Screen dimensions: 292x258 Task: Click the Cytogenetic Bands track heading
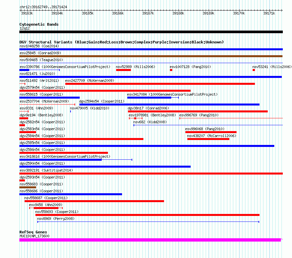(39, 24)
